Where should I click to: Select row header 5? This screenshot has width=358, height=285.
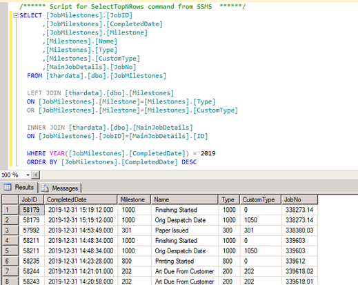pyautogui.click(x=10, y=250)
